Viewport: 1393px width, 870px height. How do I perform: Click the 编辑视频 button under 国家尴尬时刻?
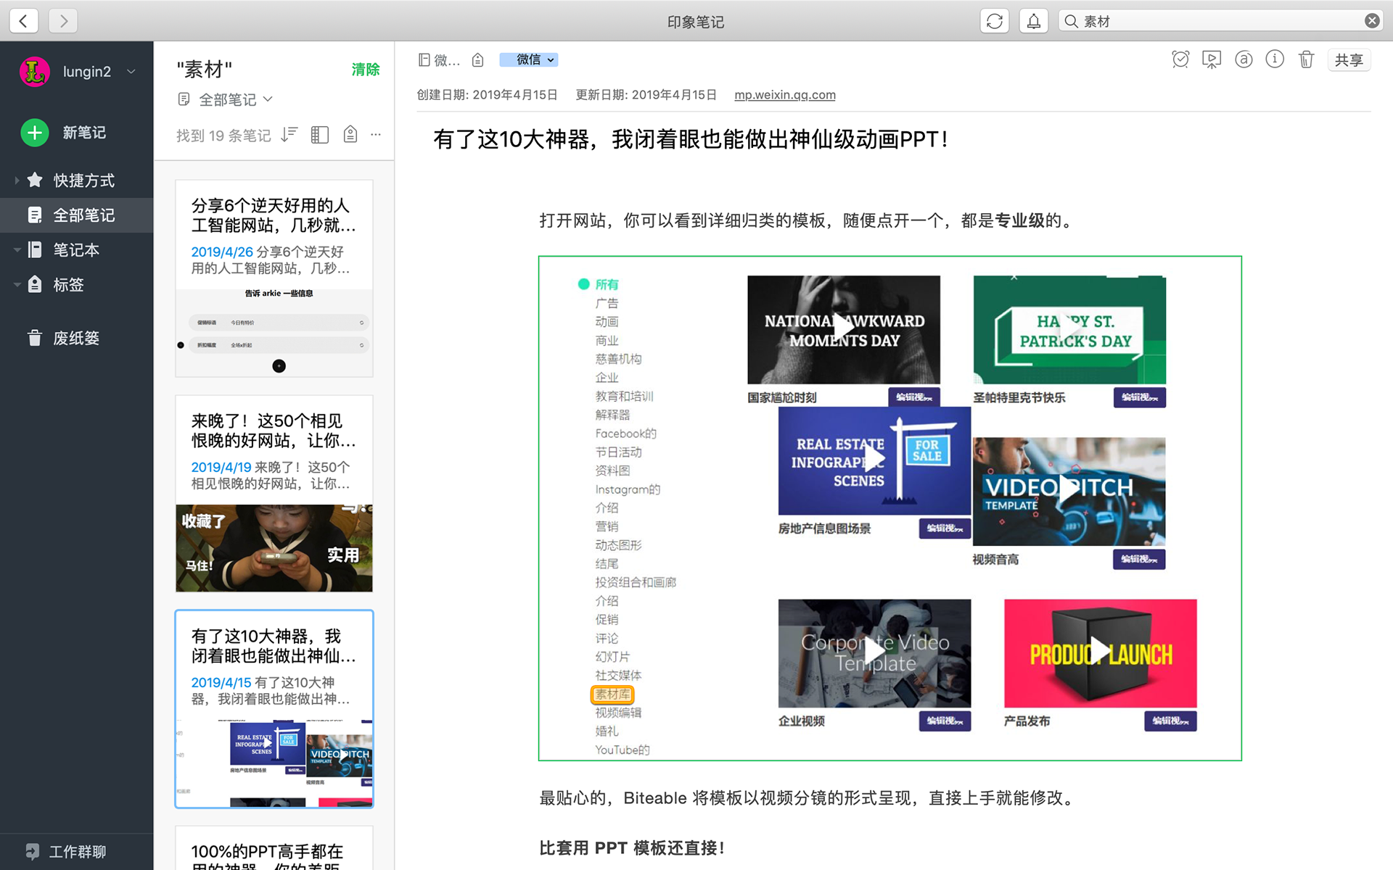pos(914,397)
